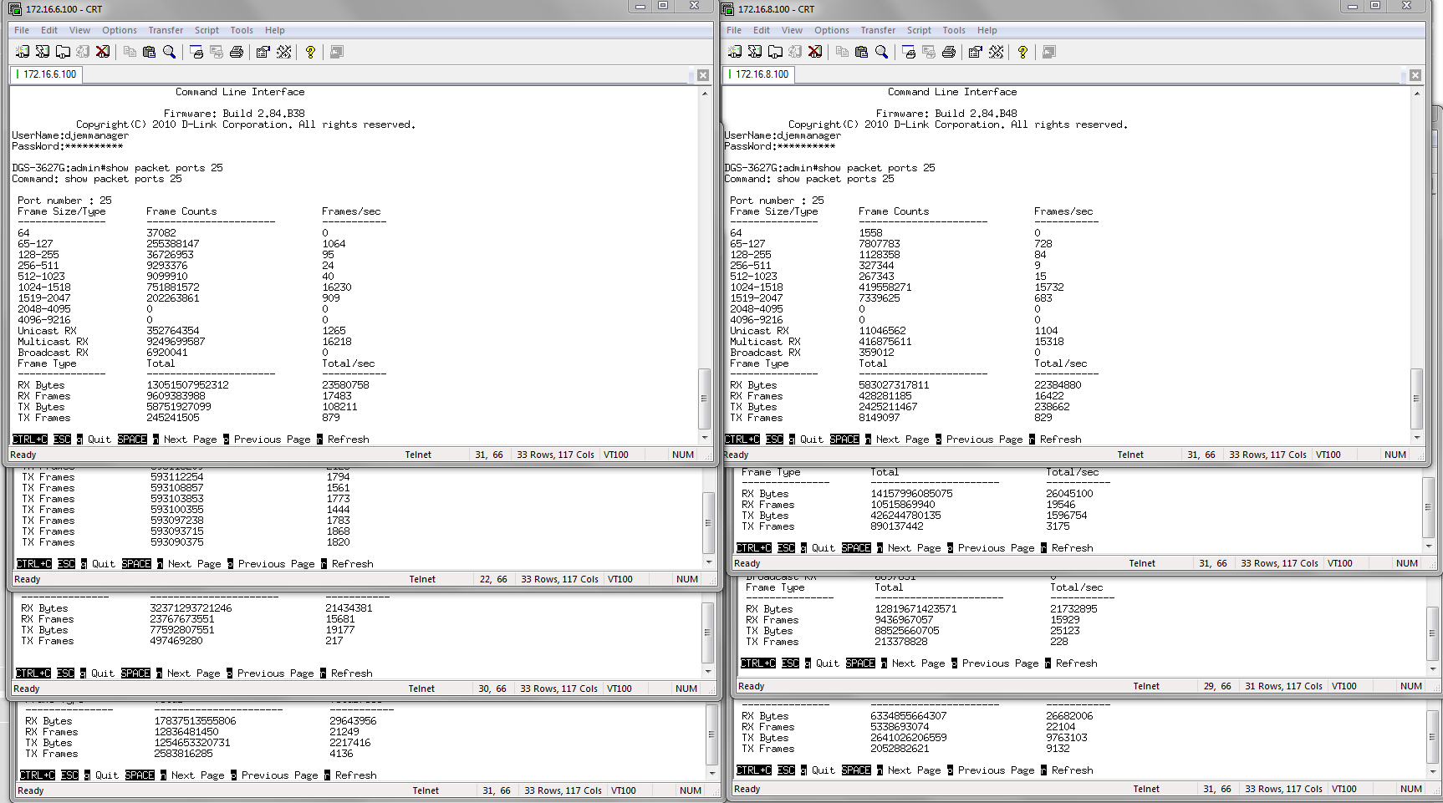Open Help menu in 172.16.6.100 window
This screenshot has height=803, width=1443.
(275, 30)
